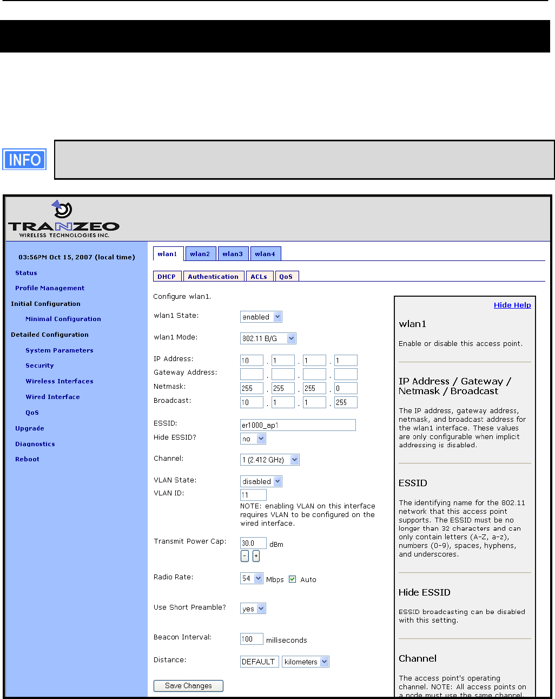Switch to the wlan4 tab
The image size is (555, 699).
click(x=265, y=253)
